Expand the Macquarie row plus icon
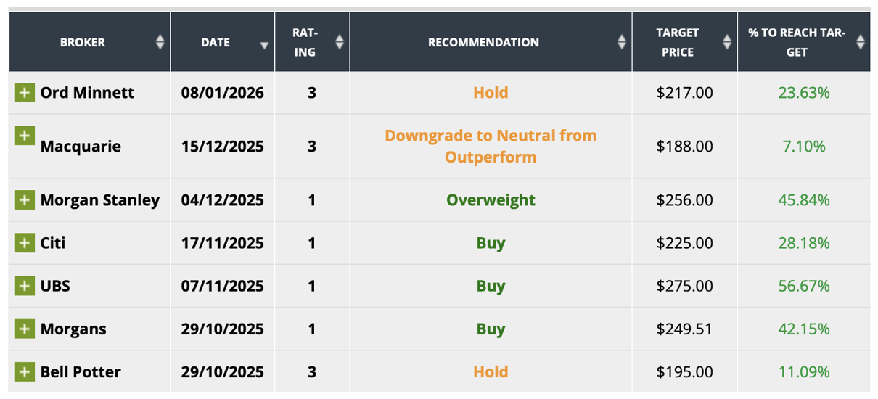The height and width of the screenshot is (399, 878). [24, 135]
